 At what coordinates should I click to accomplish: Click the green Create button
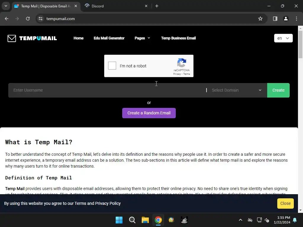(x=278, y=90)
